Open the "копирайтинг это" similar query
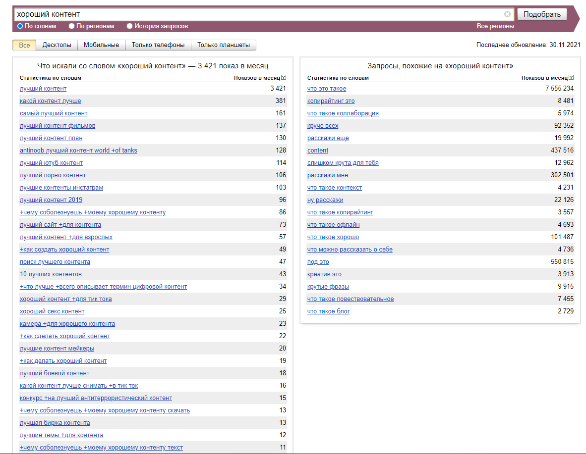This screenshot has height=454, width=586. [x=331, y=101]
